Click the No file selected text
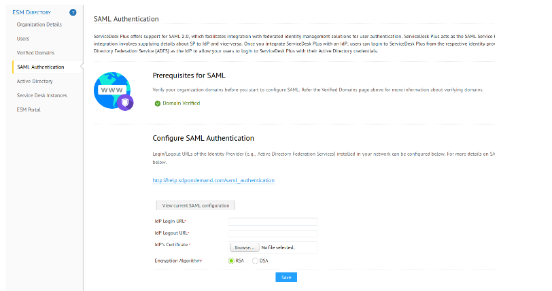 click(x=278, y=247)
